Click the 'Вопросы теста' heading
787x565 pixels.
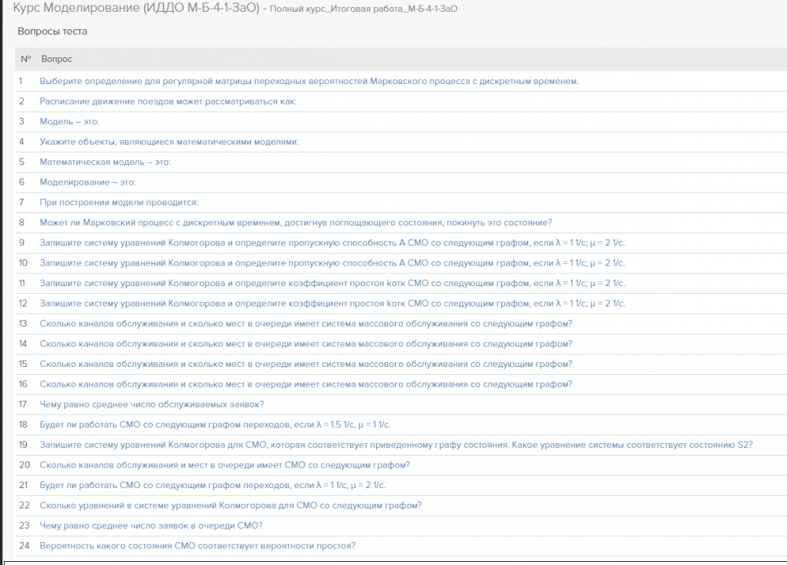coord(52,31)
